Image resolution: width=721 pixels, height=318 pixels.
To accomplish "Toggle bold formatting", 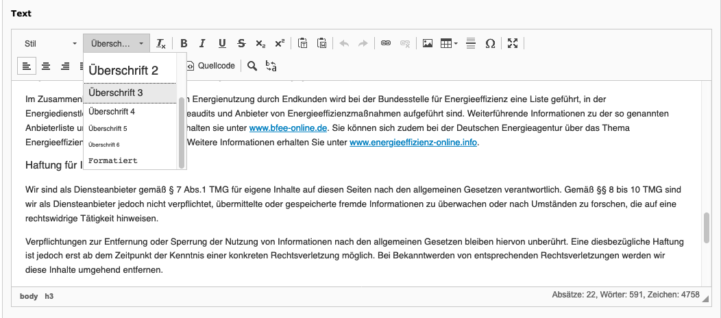I will tap(184, 43).
